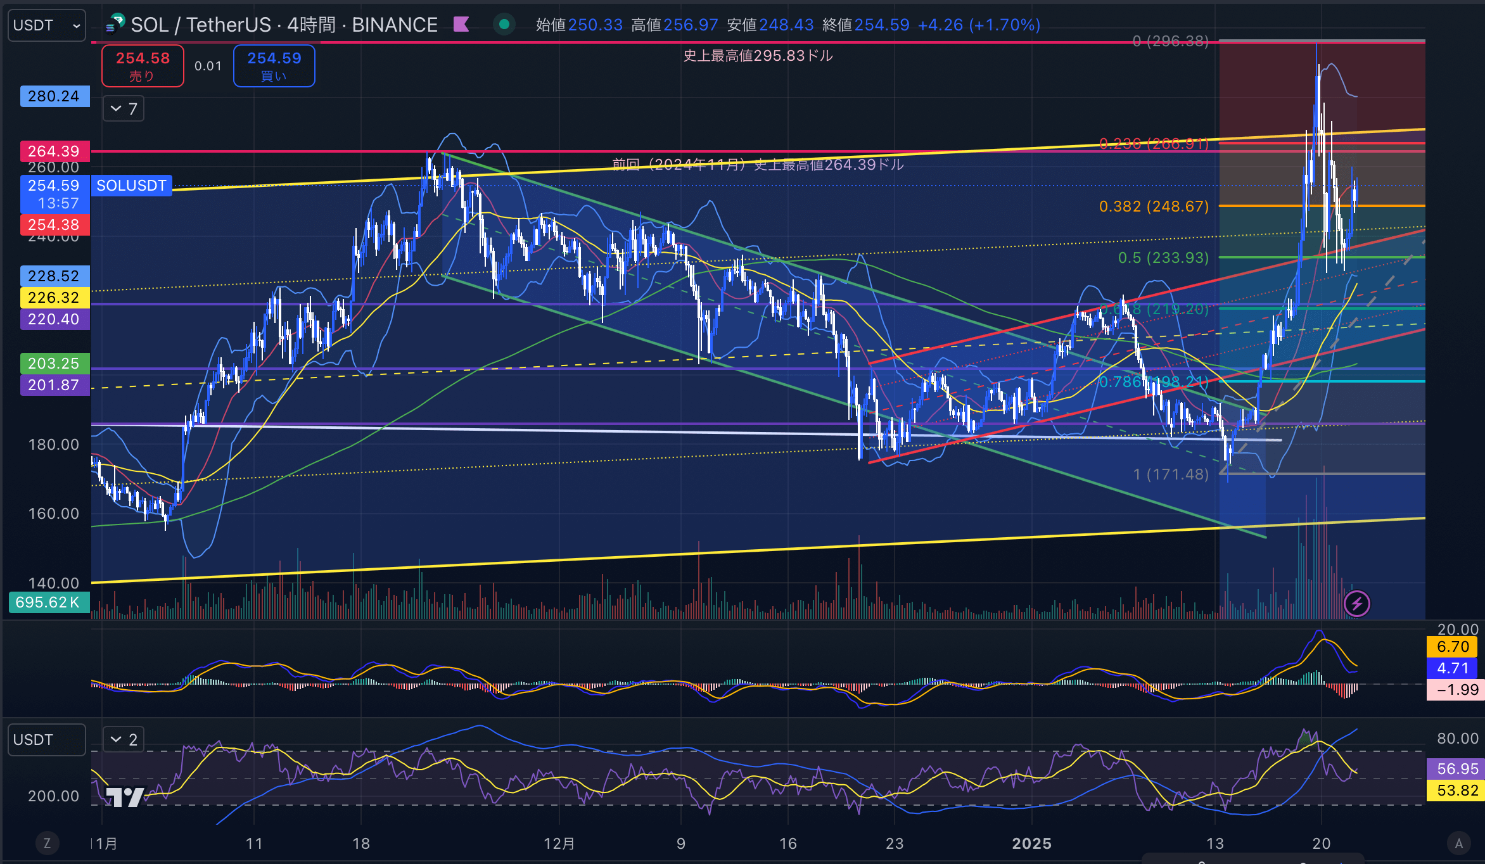1485x864 pixels.
Task: Open the lower USDT currency box
Action: tap(47, 739)
